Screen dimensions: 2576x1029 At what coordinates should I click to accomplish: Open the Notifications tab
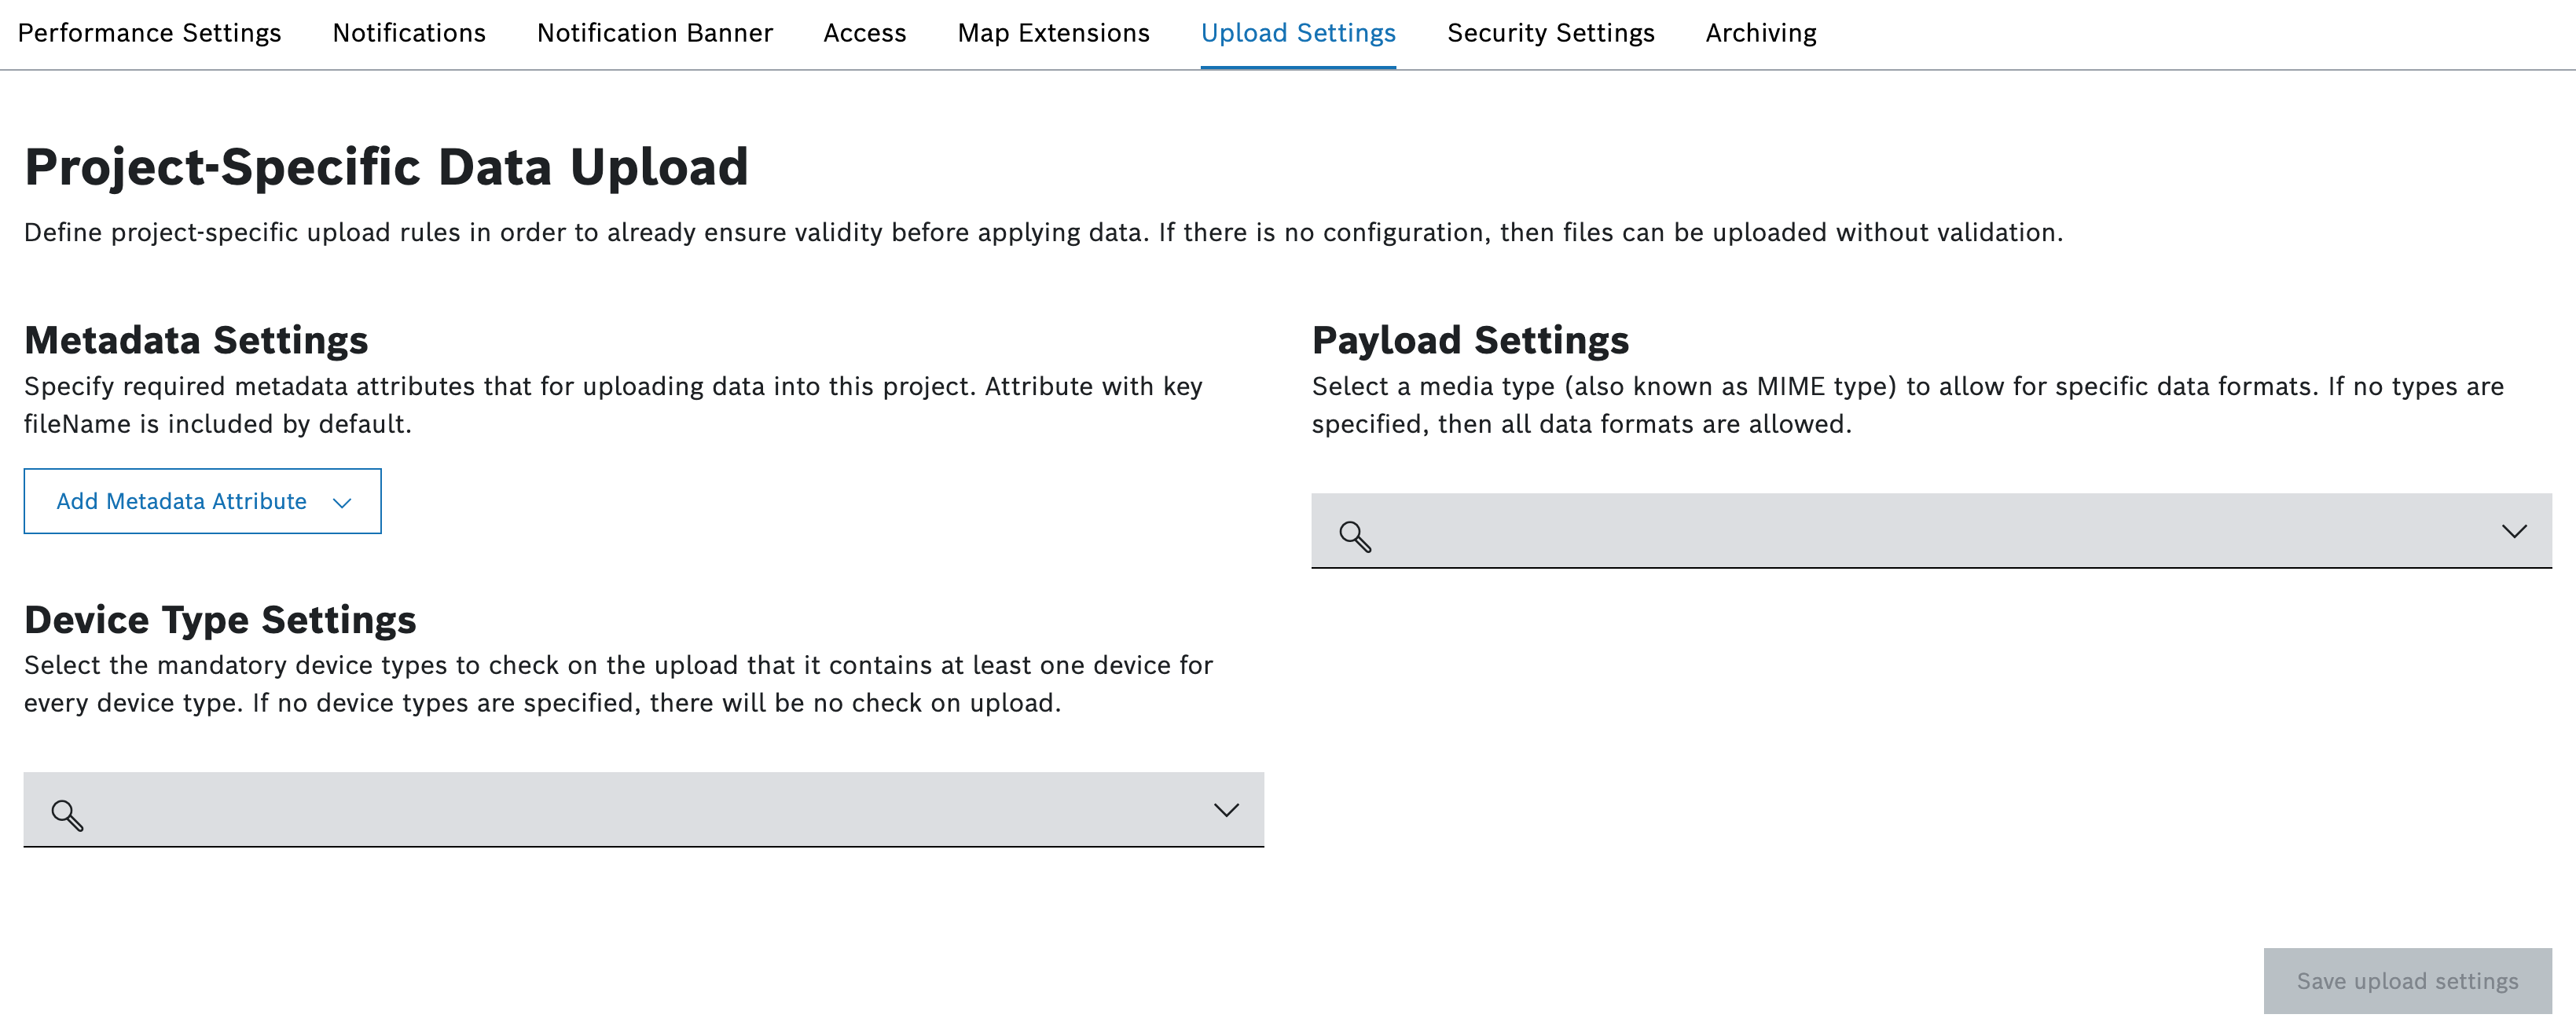tap(407, 33)
